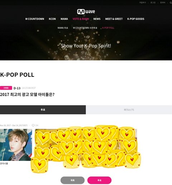Select K-POP POLL submenu link

pyautogui.click(x=108, y=28)
